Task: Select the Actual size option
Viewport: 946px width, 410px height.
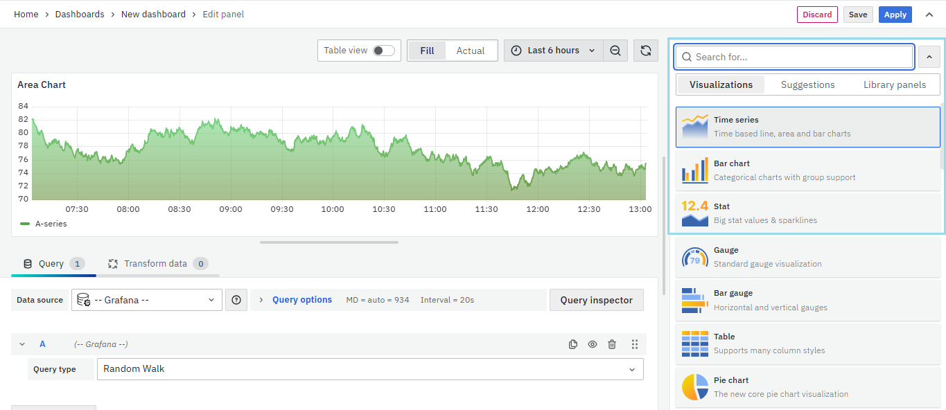Action: click(x=470, y=51)
